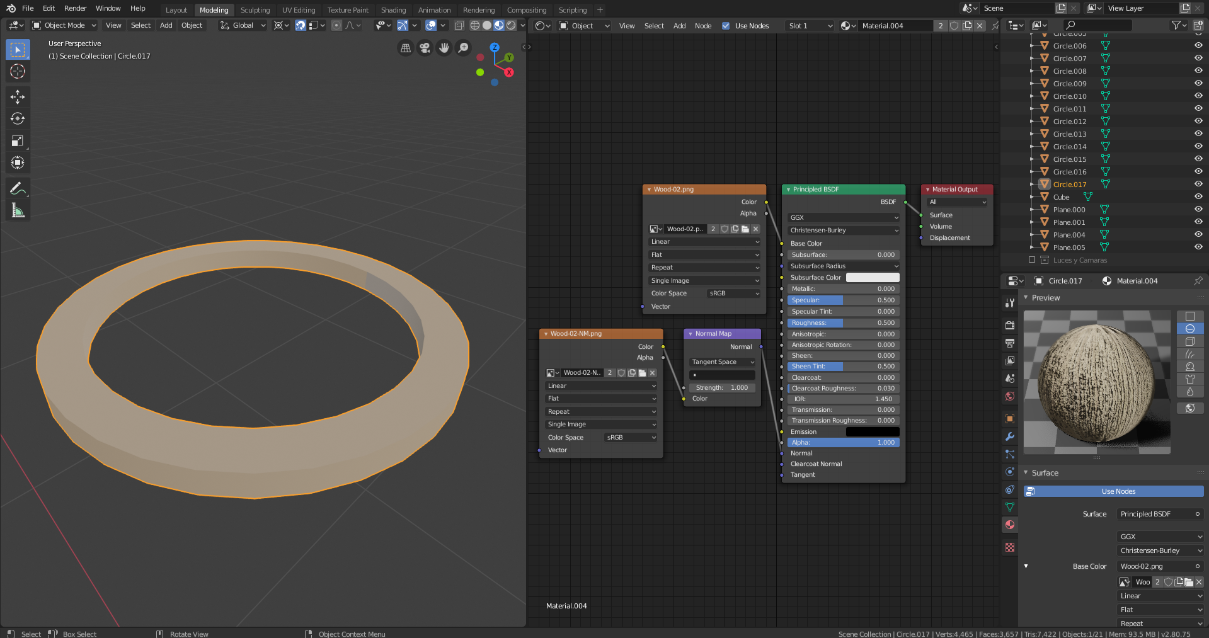Switch to orthographic grid view icon

tap(406, 48)
